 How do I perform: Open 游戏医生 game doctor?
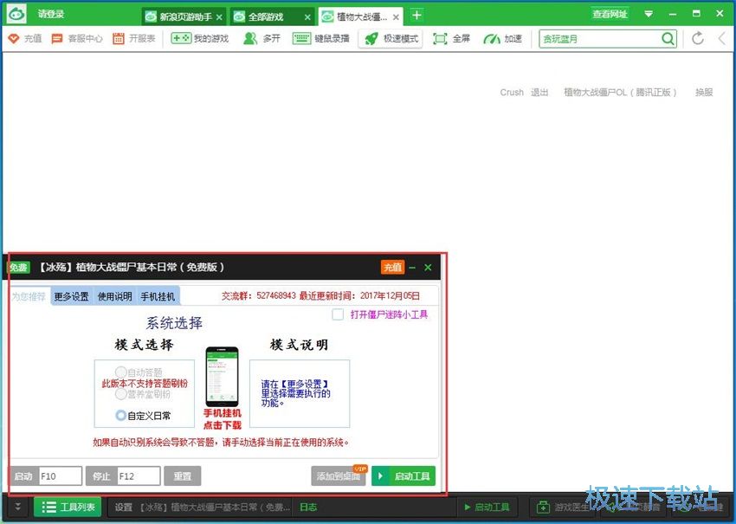[562, 508]
